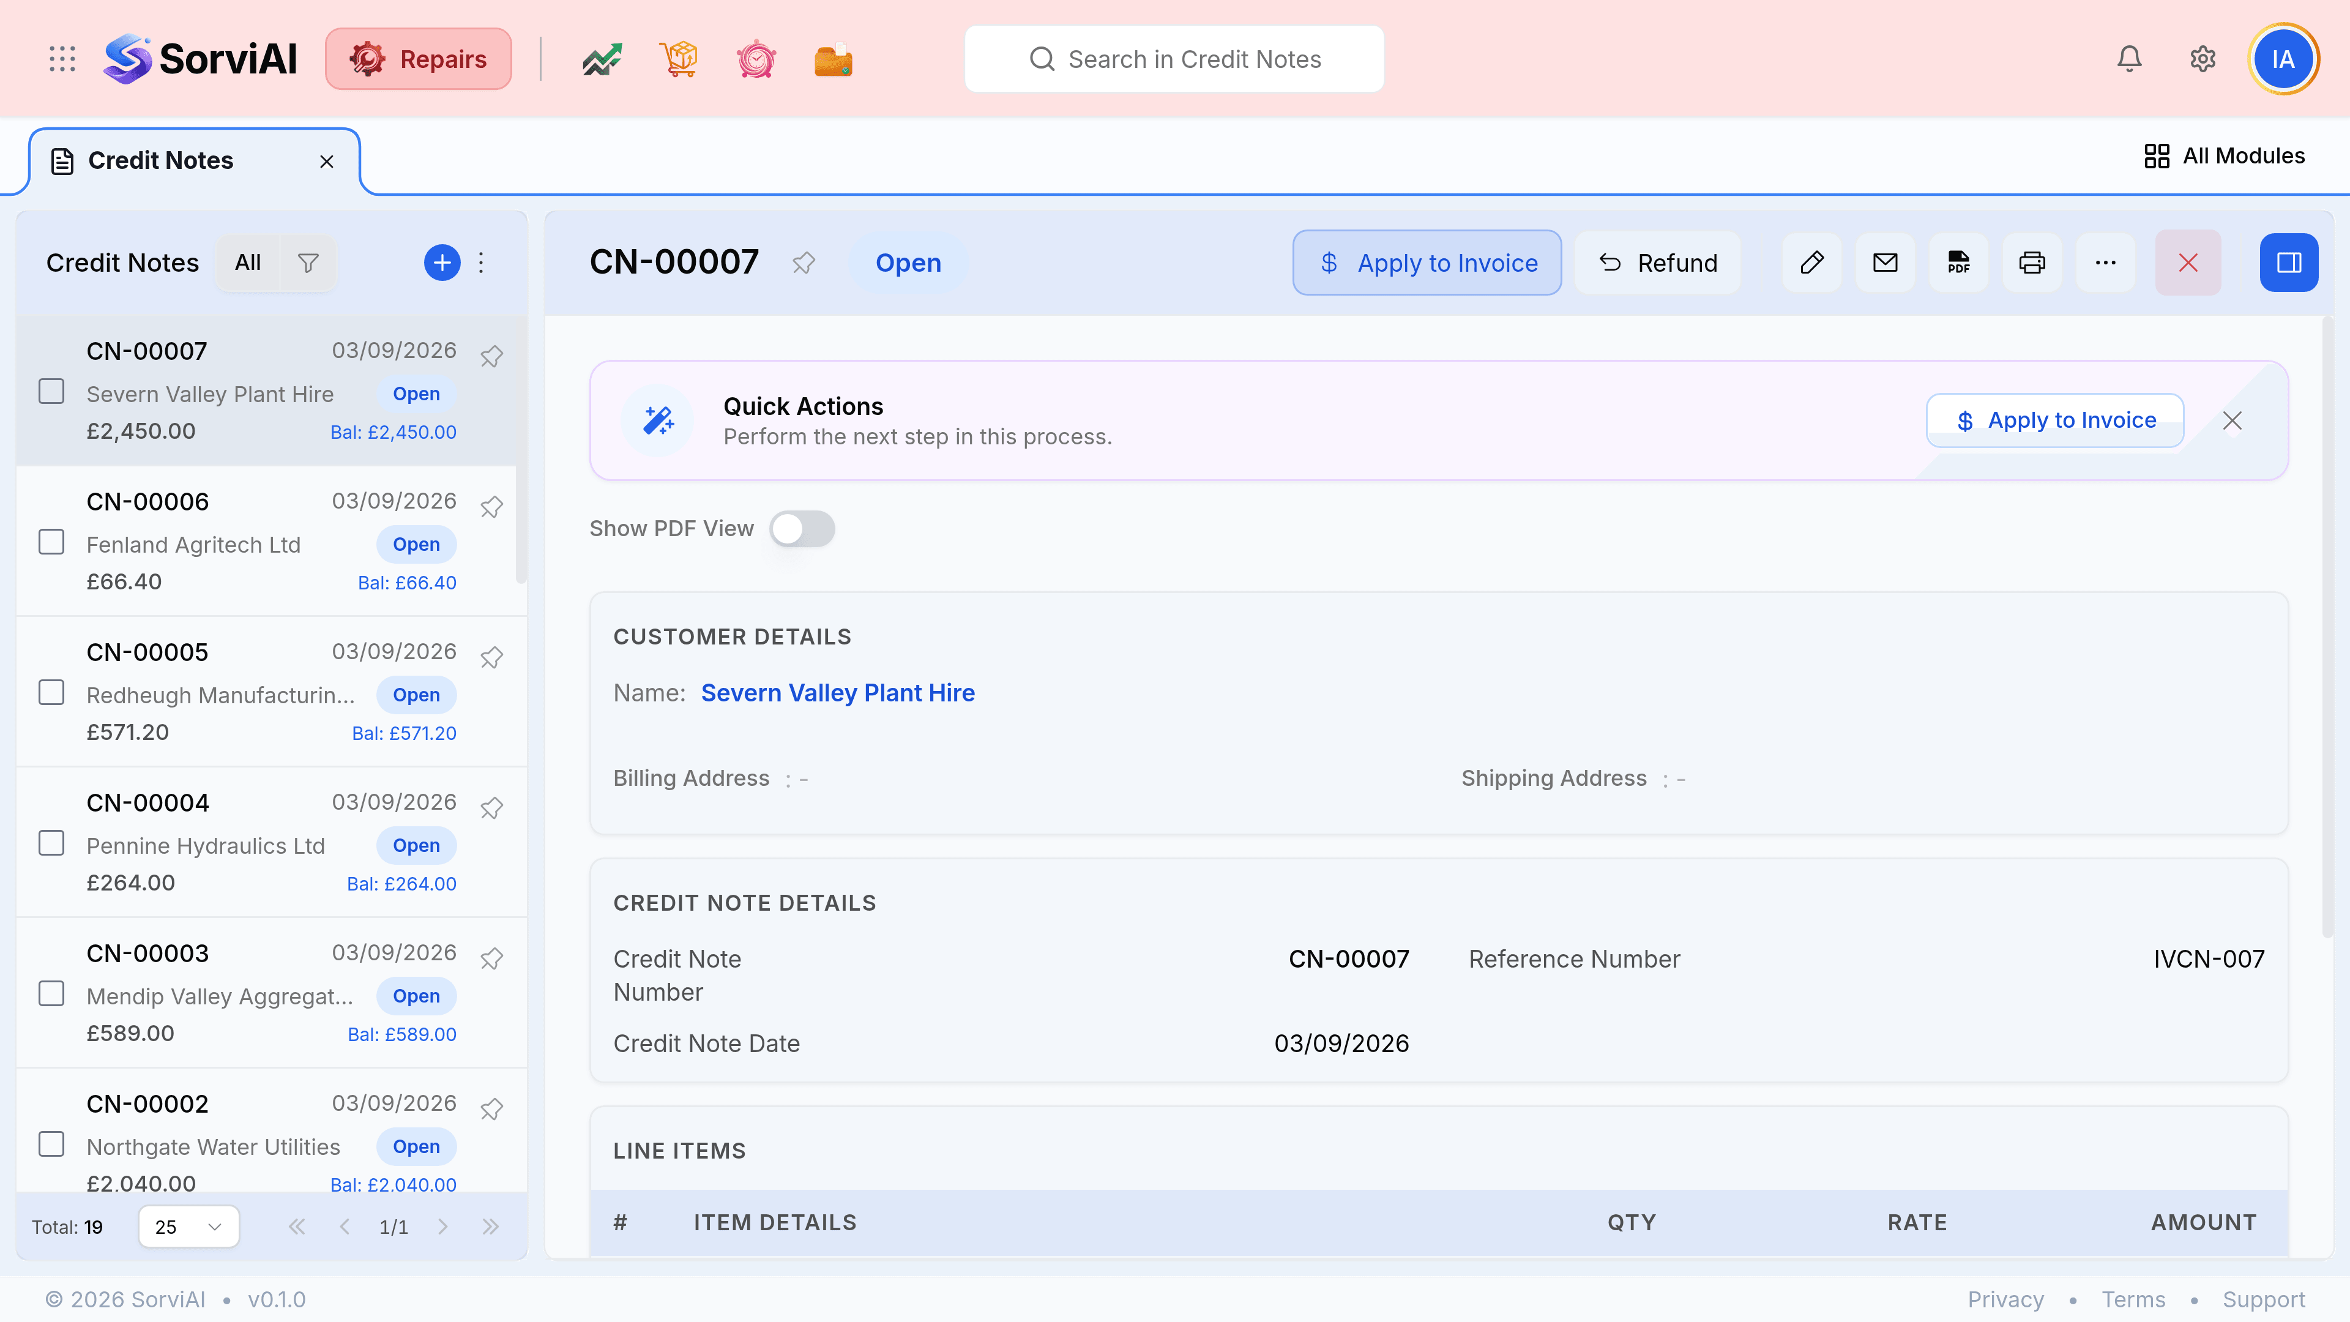Download the credit note as PDF
2350x1322 pixels.
(1958, 263)
